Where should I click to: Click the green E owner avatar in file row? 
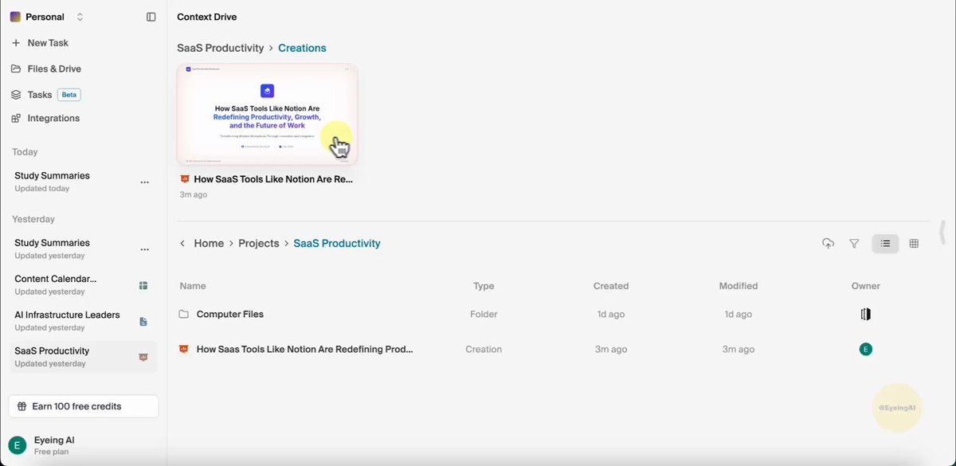point(866,349)
